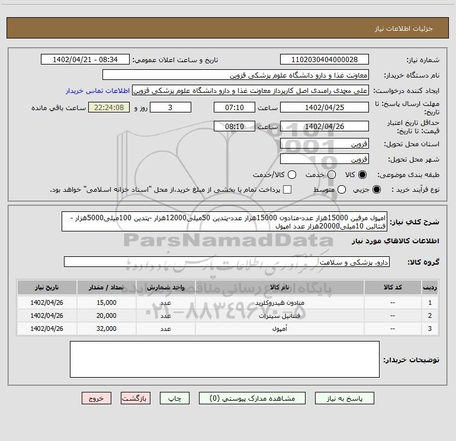Click the deadline time field 07:10
This screenshot has height=441, width=456.
tap(235, 107)
